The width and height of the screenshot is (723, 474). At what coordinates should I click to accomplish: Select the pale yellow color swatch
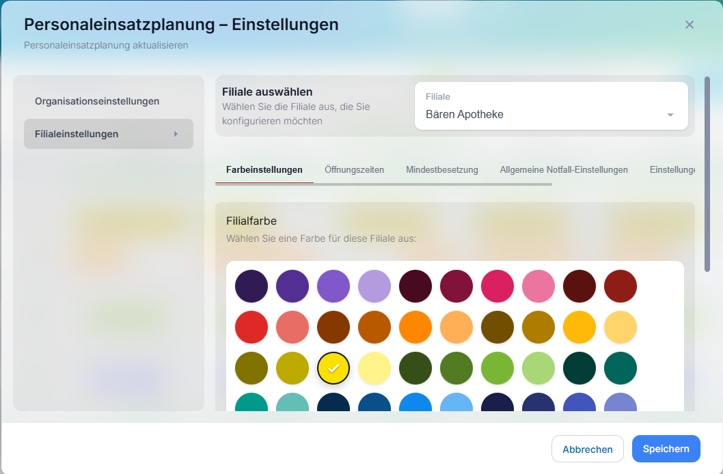pyautogui.click(x=374, y=369)
